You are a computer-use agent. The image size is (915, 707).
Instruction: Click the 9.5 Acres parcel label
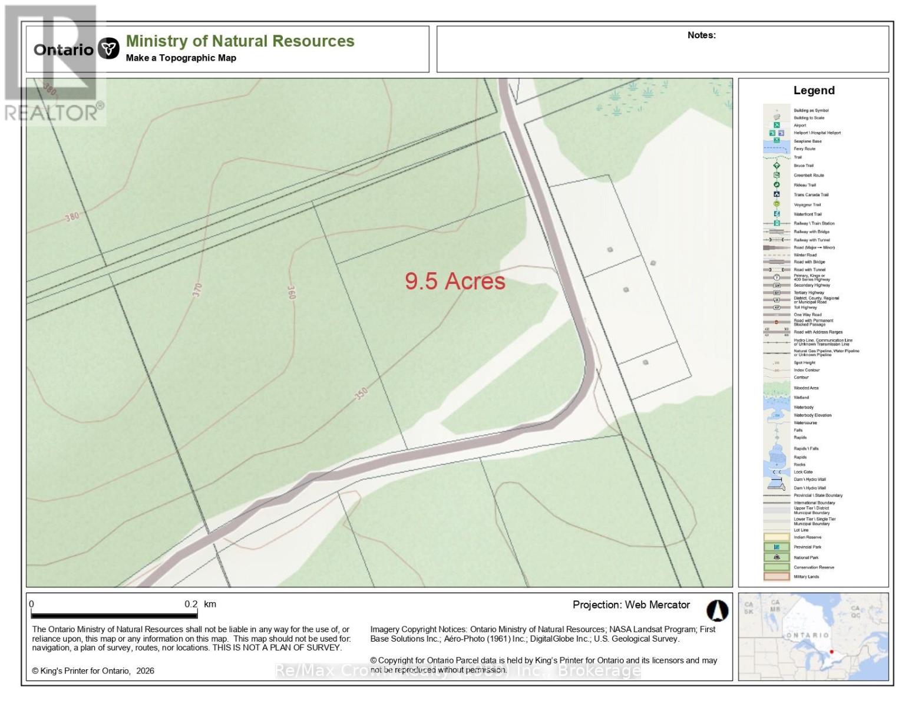pos(455,281)
